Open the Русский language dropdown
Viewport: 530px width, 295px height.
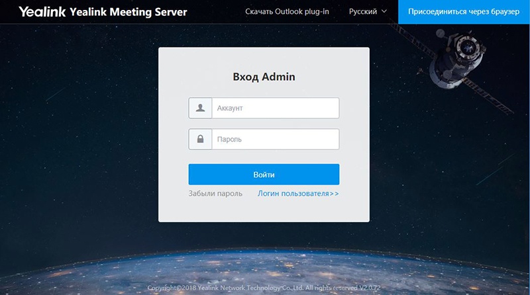[x=368, y=11]
